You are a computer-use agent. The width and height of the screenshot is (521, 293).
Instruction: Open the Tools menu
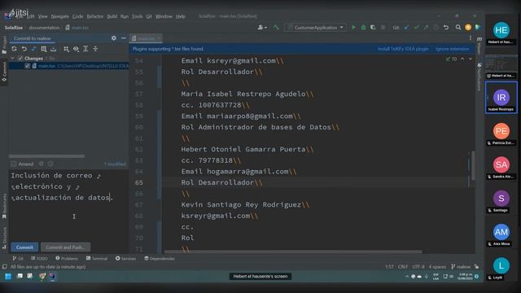pyautogui.click(x=137, y=16)
